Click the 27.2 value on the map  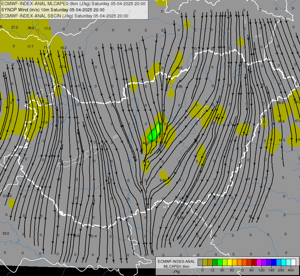tap(14, 27)
